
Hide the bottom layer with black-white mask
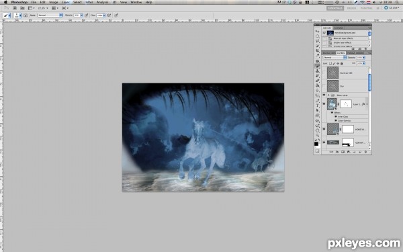(x=324, y=142)
